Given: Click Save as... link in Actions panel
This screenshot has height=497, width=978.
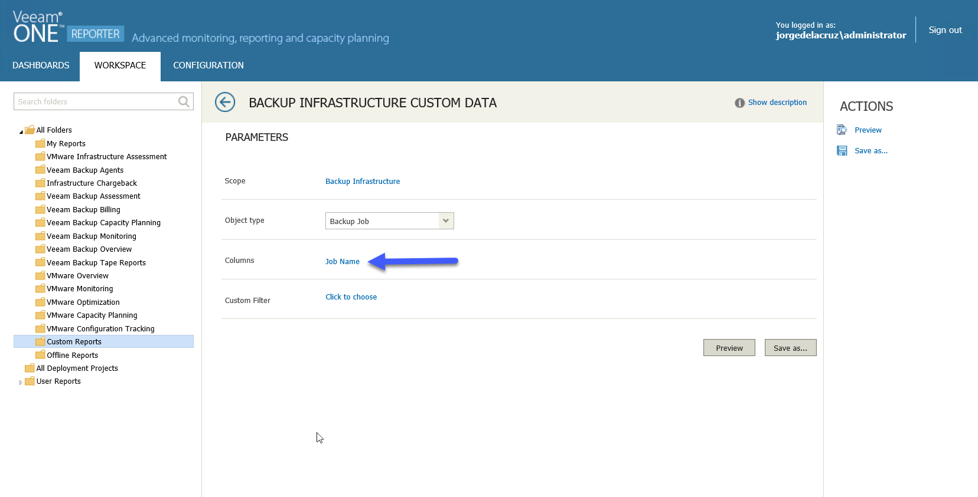Looking at the screenshot, I should (871, 151).
